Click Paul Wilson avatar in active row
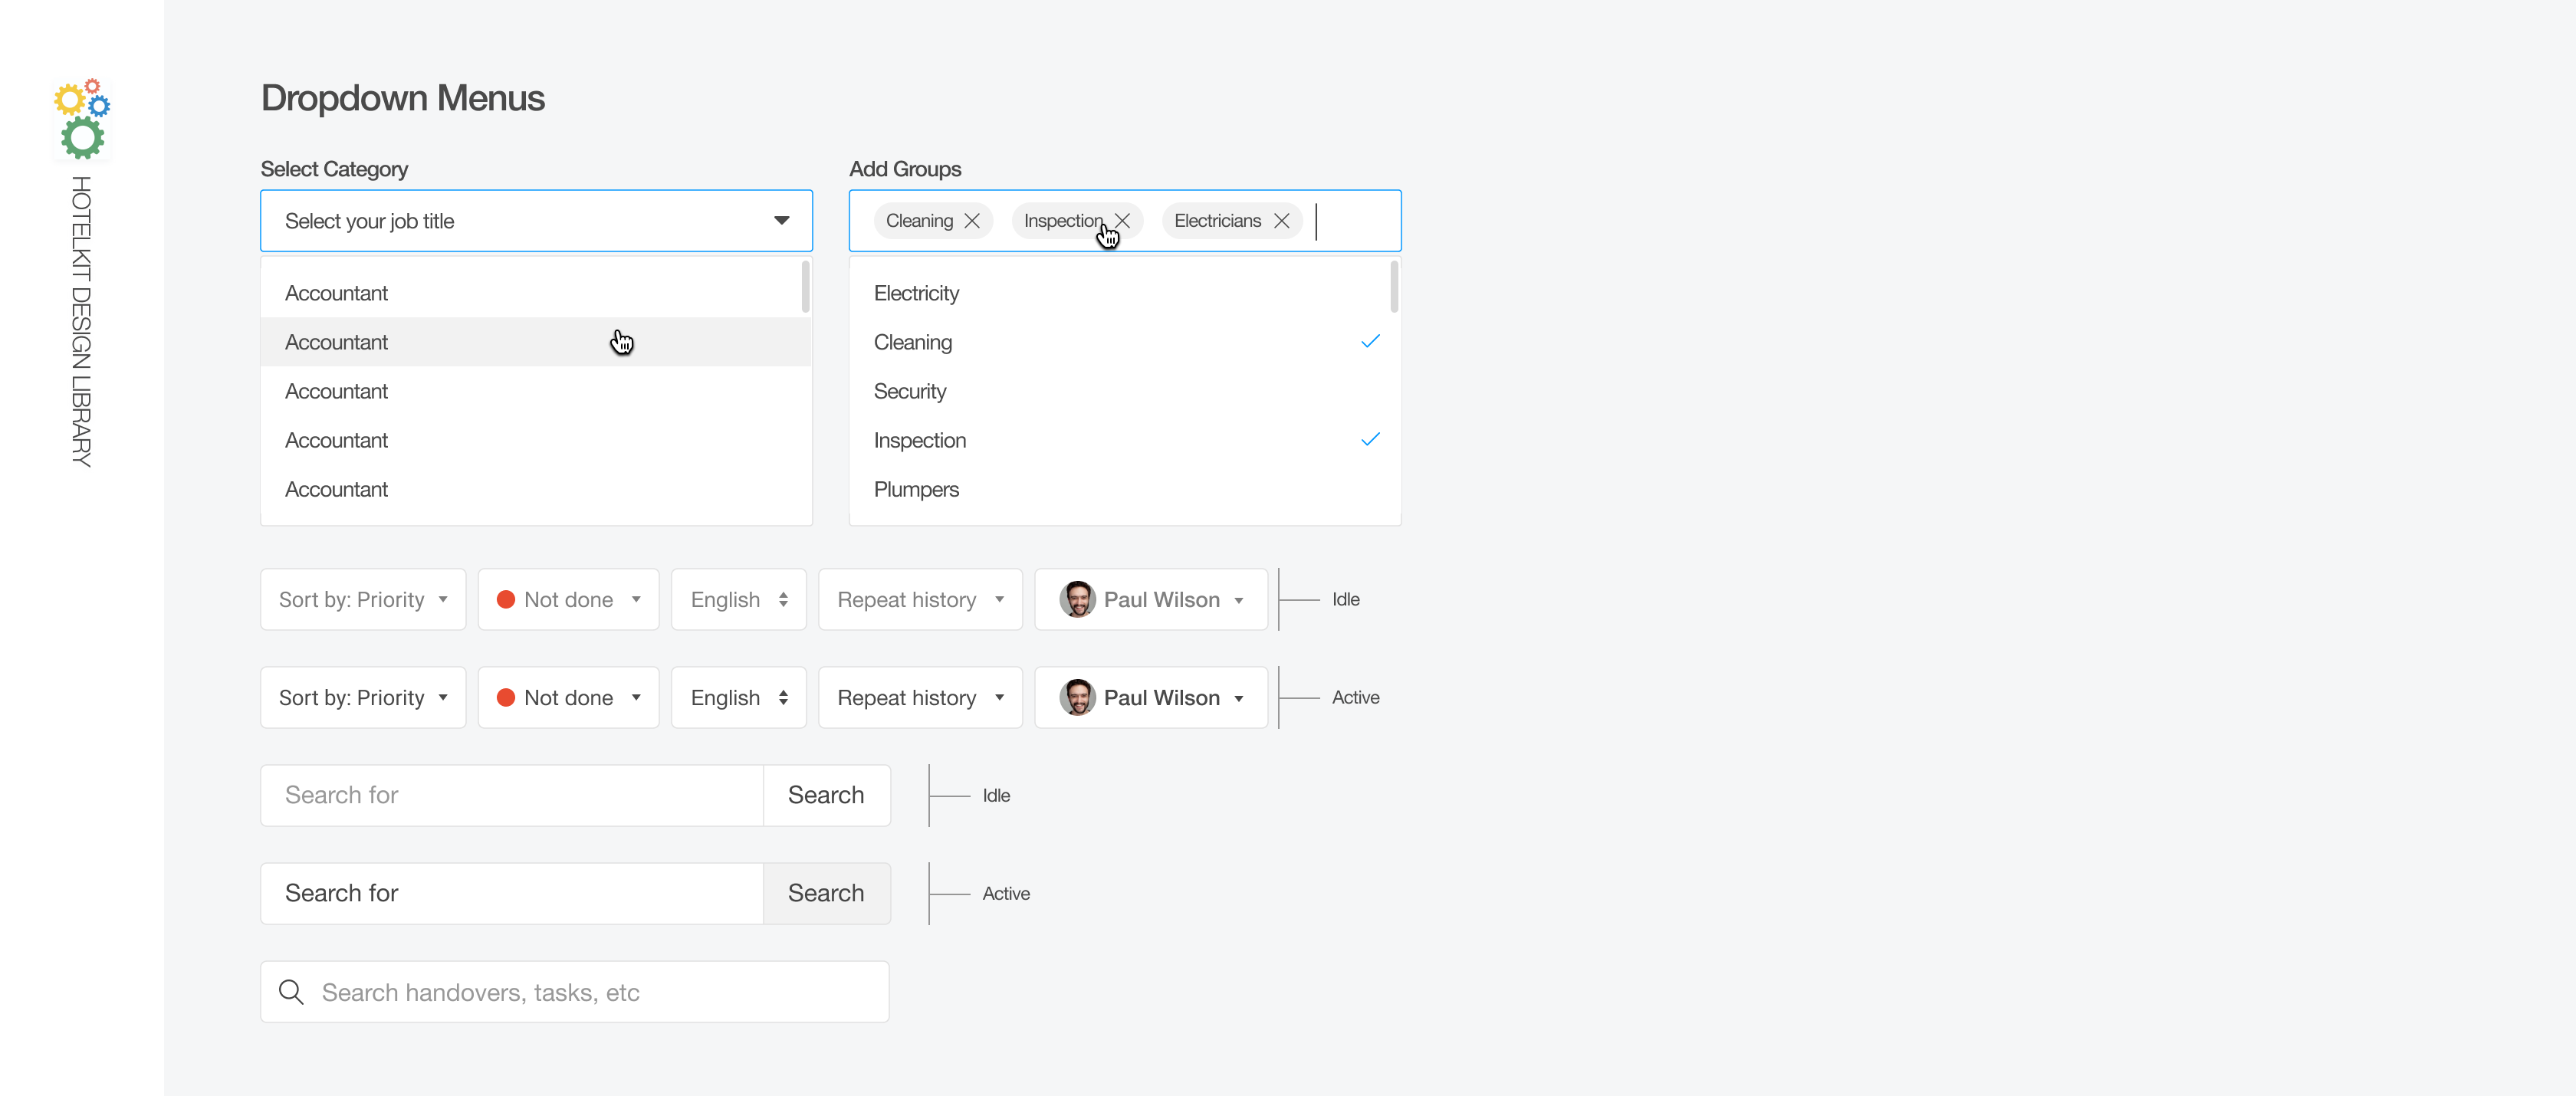The height and width of the screenshot is (1096, 2576). (x=1077, y=698)
